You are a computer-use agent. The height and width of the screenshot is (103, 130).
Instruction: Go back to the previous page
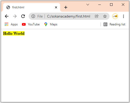click(7, 16)
